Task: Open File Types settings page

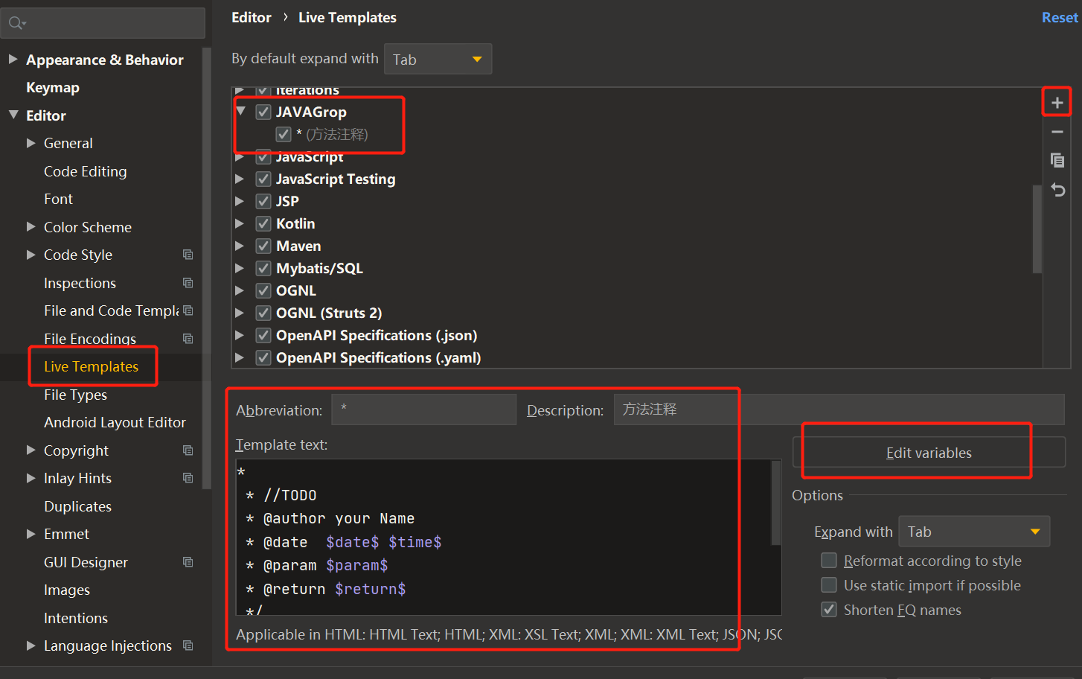Action: point(75,395)
